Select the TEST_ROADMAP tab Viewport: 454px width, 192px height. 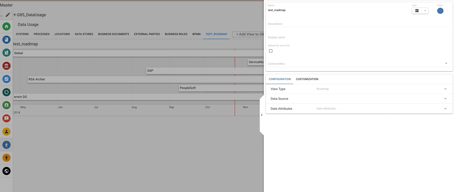pyautogui.click(x=216, y=34)
